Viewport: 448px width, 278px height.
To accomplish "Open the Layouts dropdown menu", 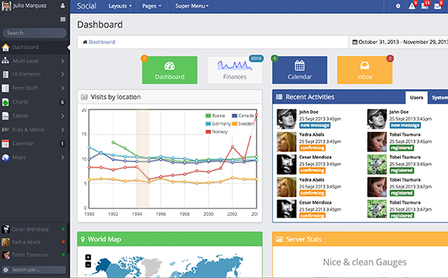I will pos(120,6).
